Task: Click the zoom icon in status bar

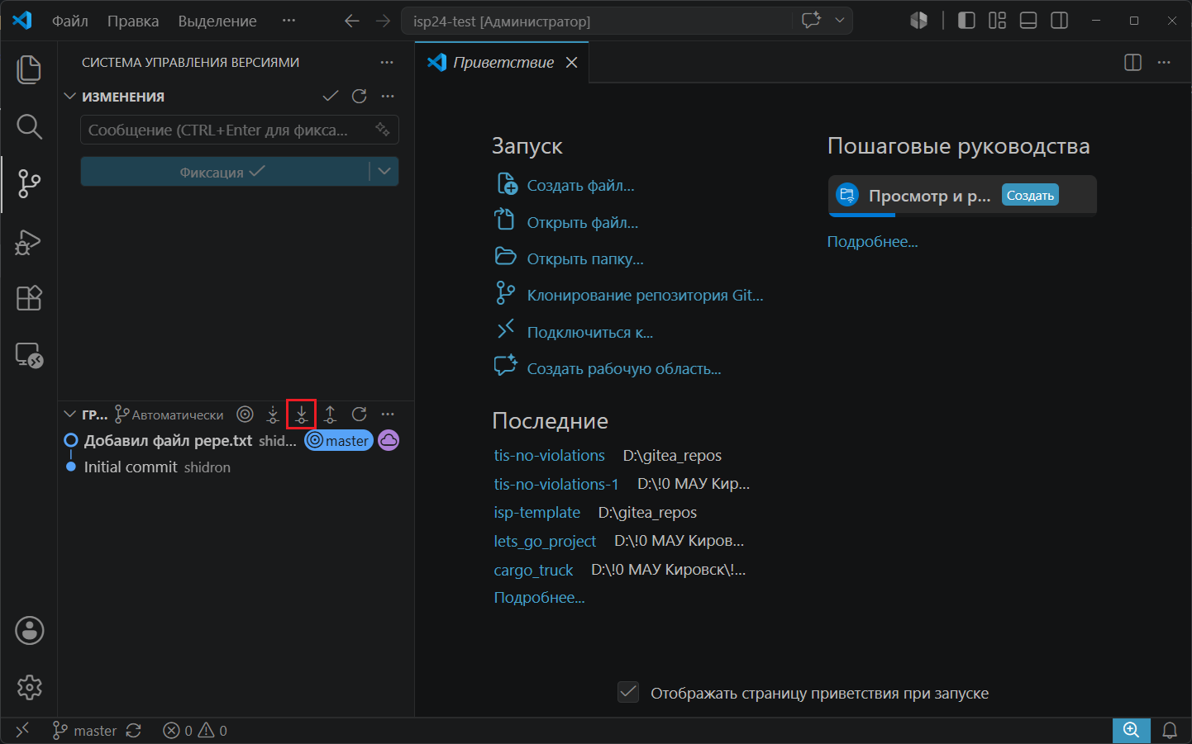Action: coord(1131,731)
